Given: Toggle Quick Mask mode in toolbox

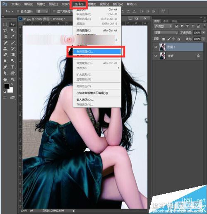Looking at the screenshot, I should [5, 98].
